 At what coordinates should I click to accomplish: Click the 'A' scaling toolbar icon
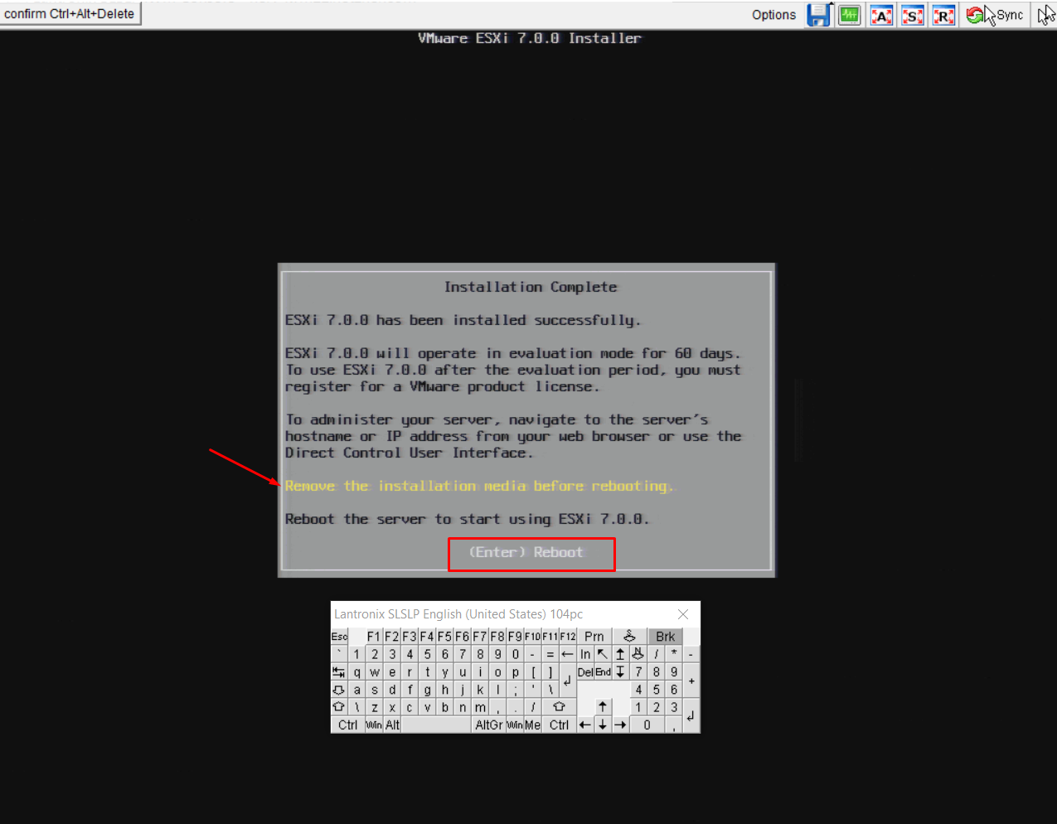[x=881, y=15]
